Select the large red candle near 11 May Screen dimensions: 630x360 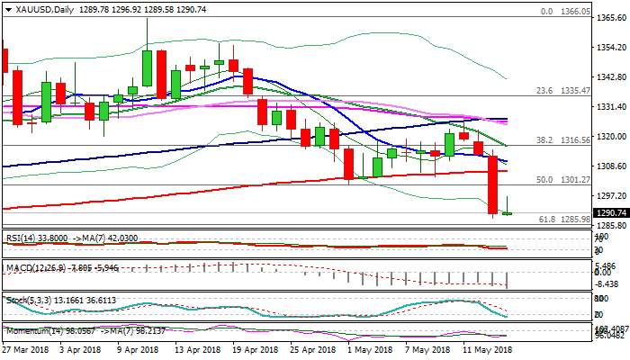[492, 184]
